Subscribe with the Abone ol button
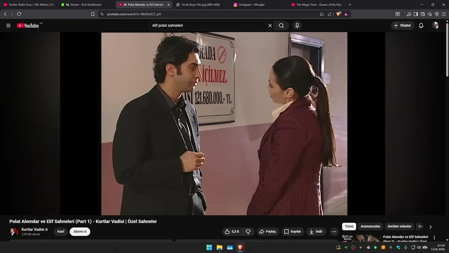The image size is (449, 253). click(80, 232)
